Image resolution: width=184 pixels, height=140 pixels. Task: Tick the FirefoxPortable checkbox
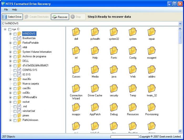tap(15, 43)
